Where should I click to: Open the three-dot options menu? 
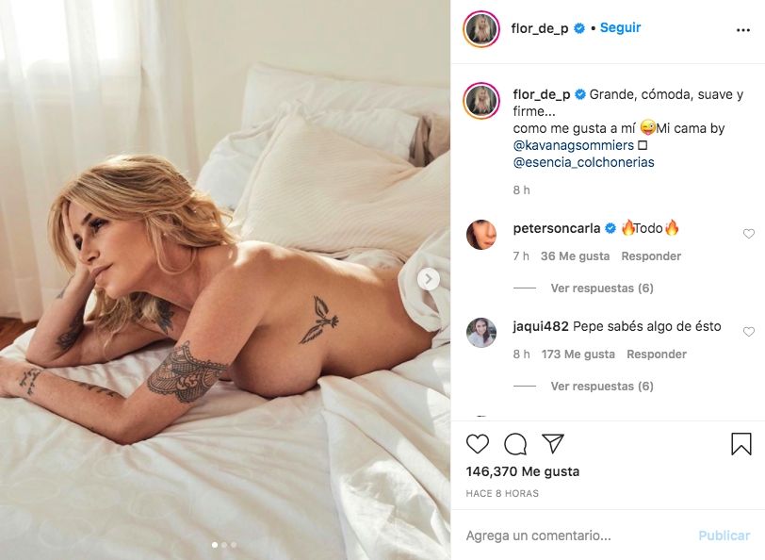(743, 30)
